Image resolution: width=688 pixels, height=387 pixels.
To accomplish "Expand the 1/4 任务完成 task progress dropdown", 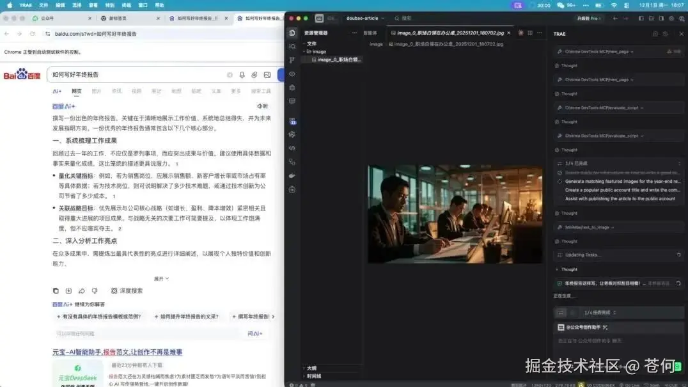I will (x=600, y=313).
